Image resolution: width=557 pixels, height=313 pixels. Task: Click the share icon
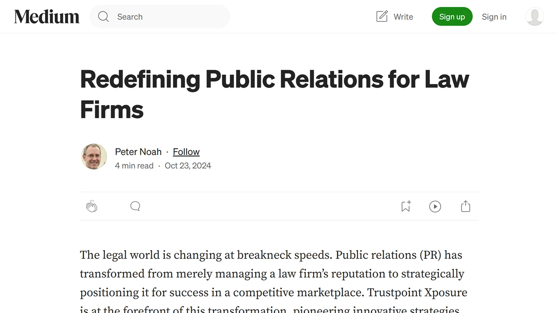point(465,206)
